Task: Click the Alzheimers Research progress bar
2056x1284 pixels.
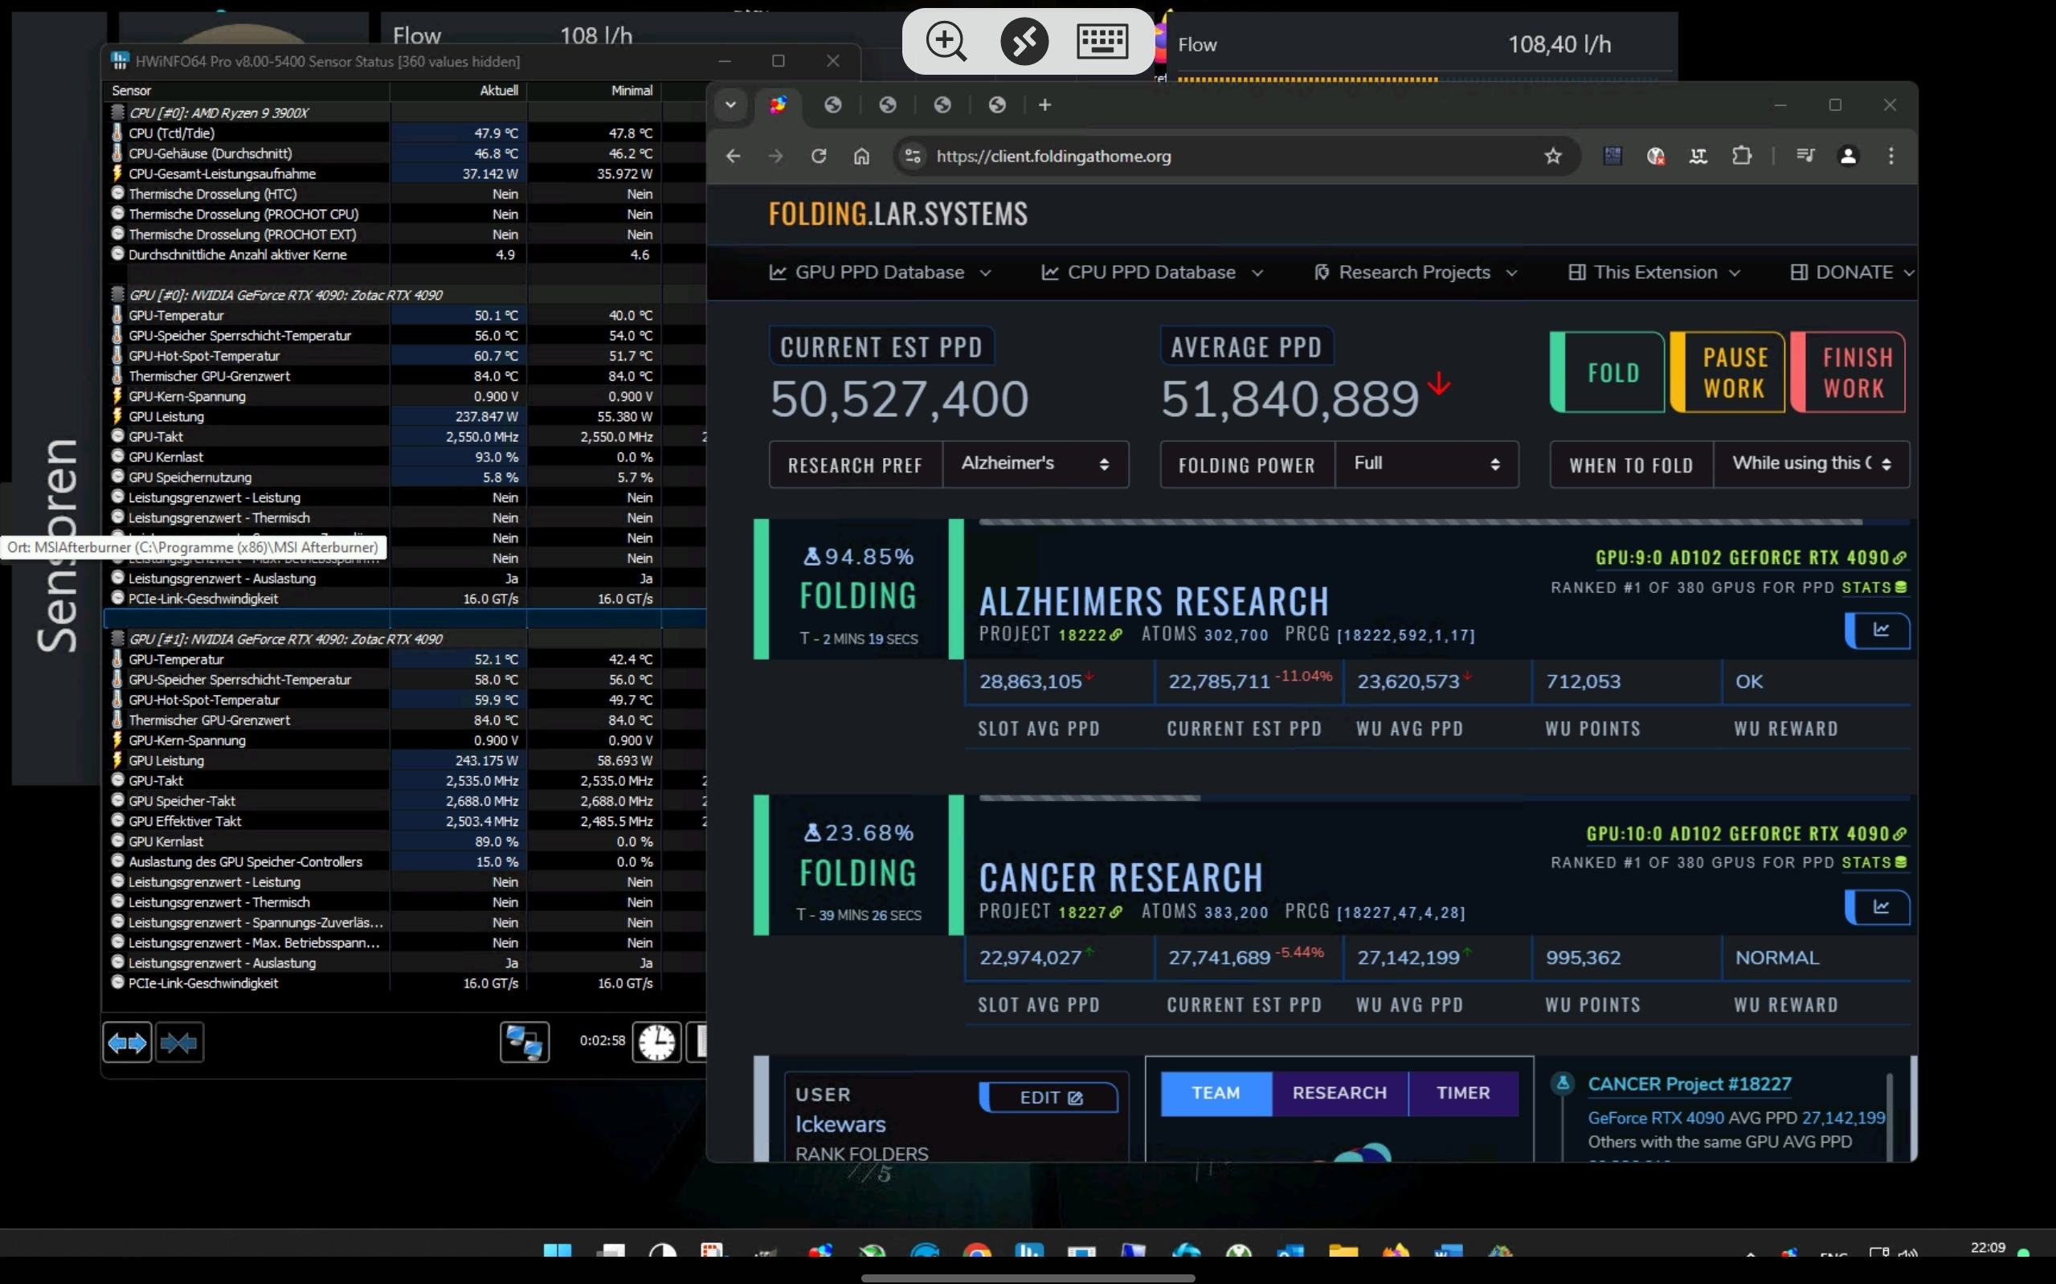Action: (x=1444, y=521)
